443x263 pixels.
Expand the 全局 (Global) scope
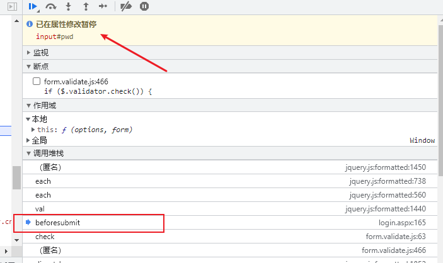[x=28, y=140]
